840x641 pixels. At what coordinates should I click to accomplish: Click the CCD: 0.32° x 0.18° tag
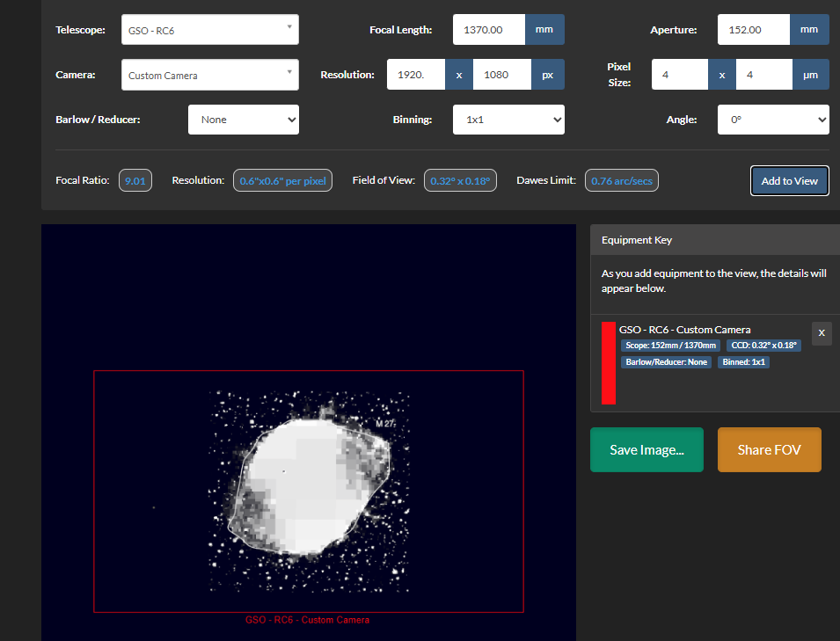[x=764, y=346]
